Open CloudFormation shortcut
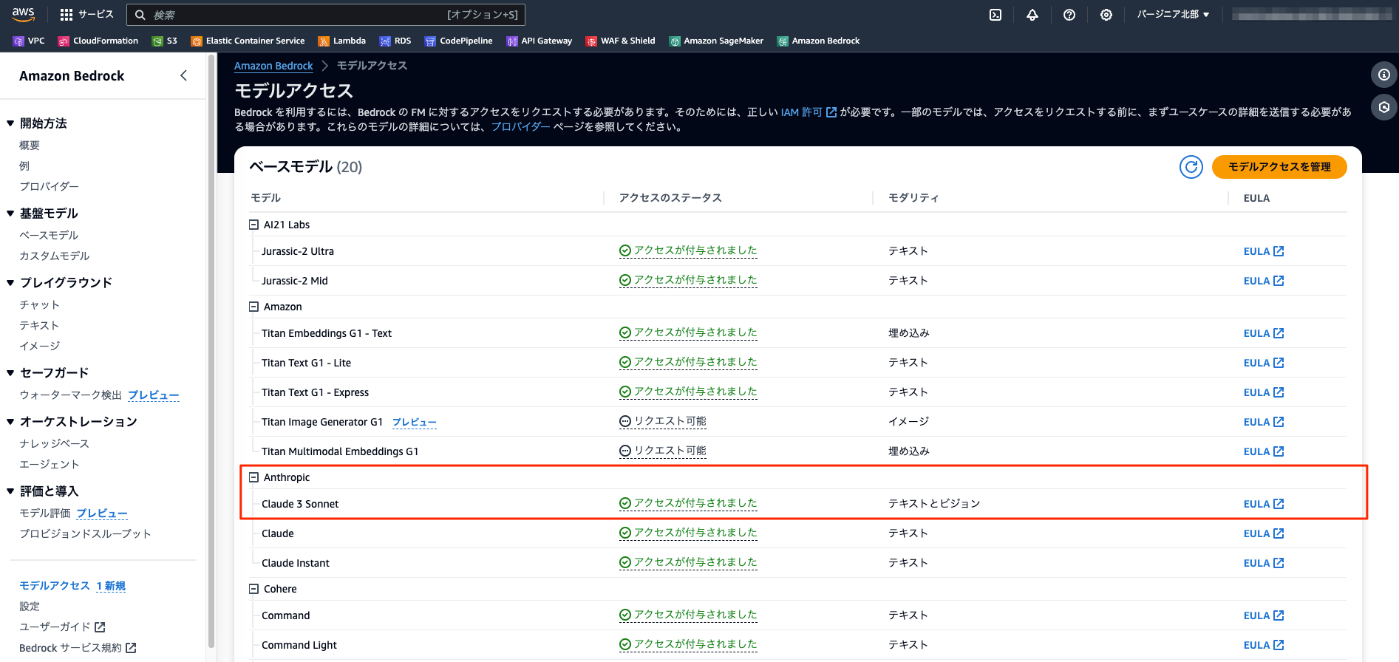The image size is (1399, 662). click(98, 41)
